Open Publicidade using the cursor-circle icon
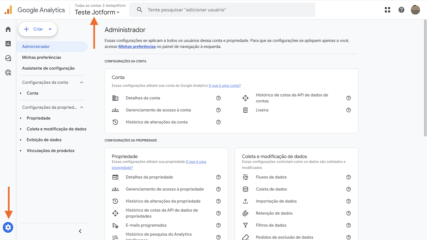 pyautogui.click(x=8, y=72)
